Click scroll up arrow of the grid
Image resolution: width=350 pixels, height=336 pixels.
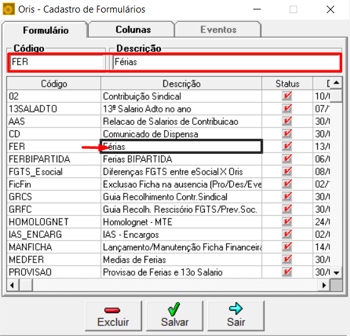[336, 83]
